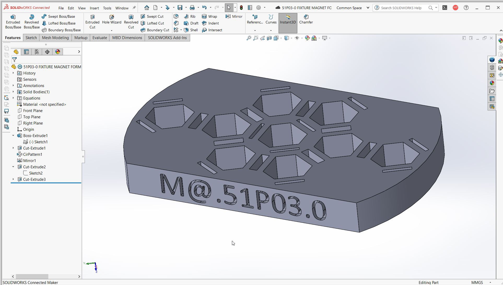Viewport: 503px width, 285px height.
Task: Select the Extruded Boss/Base tool
Action: click(x=13, y=22)
